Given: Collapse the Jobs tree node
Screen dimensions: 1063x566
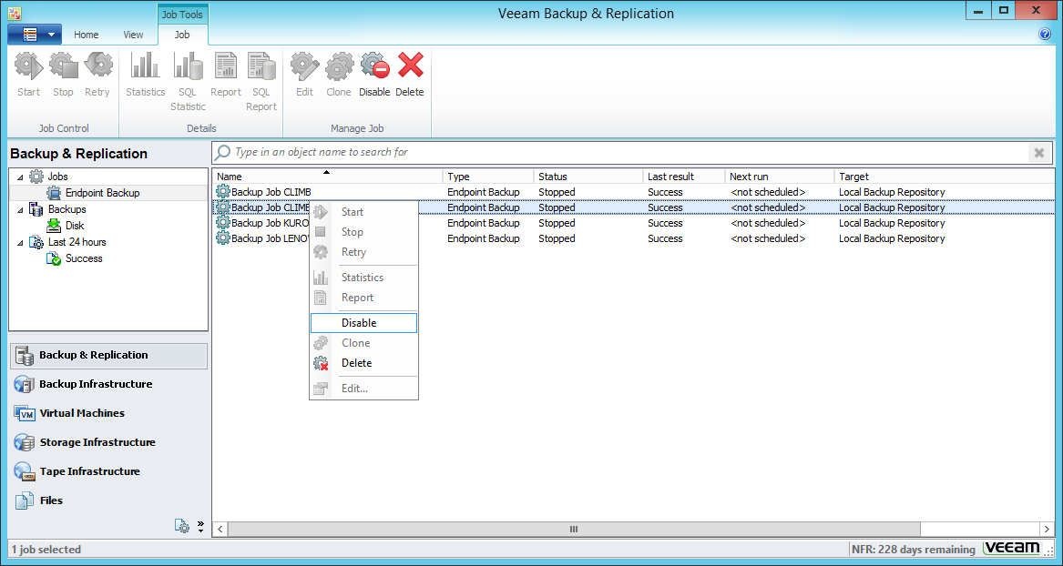Looking at the screenshot, I should coord(20,177).
